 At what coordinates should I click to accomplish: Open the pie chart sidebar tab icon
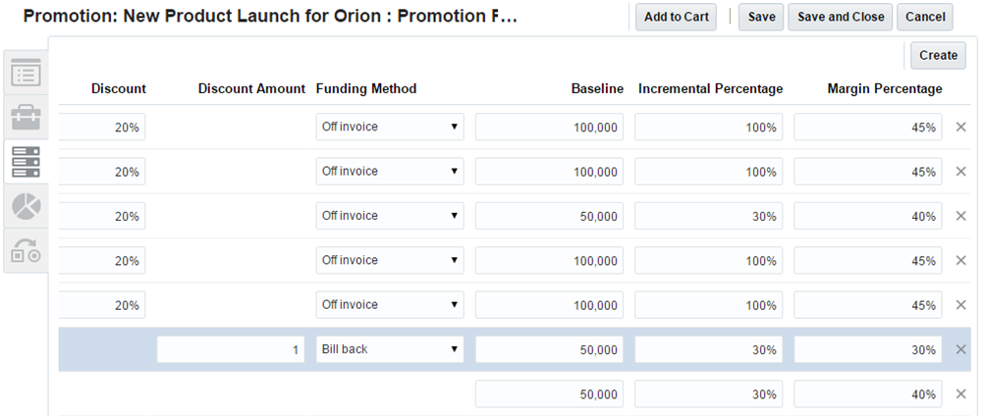tap(26, 207)
